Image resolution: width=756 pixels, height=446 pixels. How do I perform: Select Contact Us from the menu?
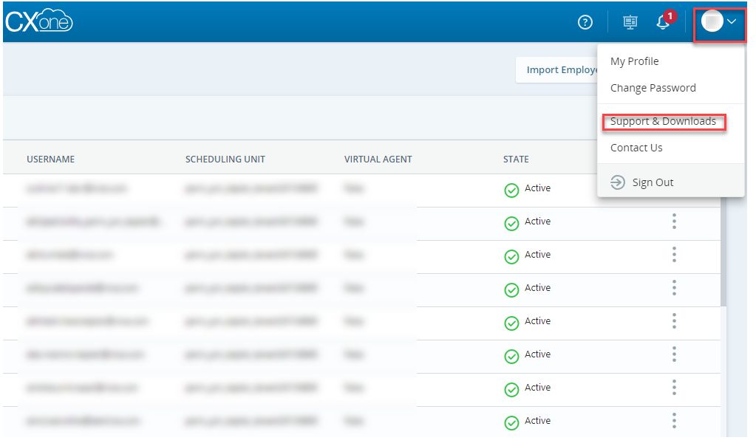click(x=636, y=148)
